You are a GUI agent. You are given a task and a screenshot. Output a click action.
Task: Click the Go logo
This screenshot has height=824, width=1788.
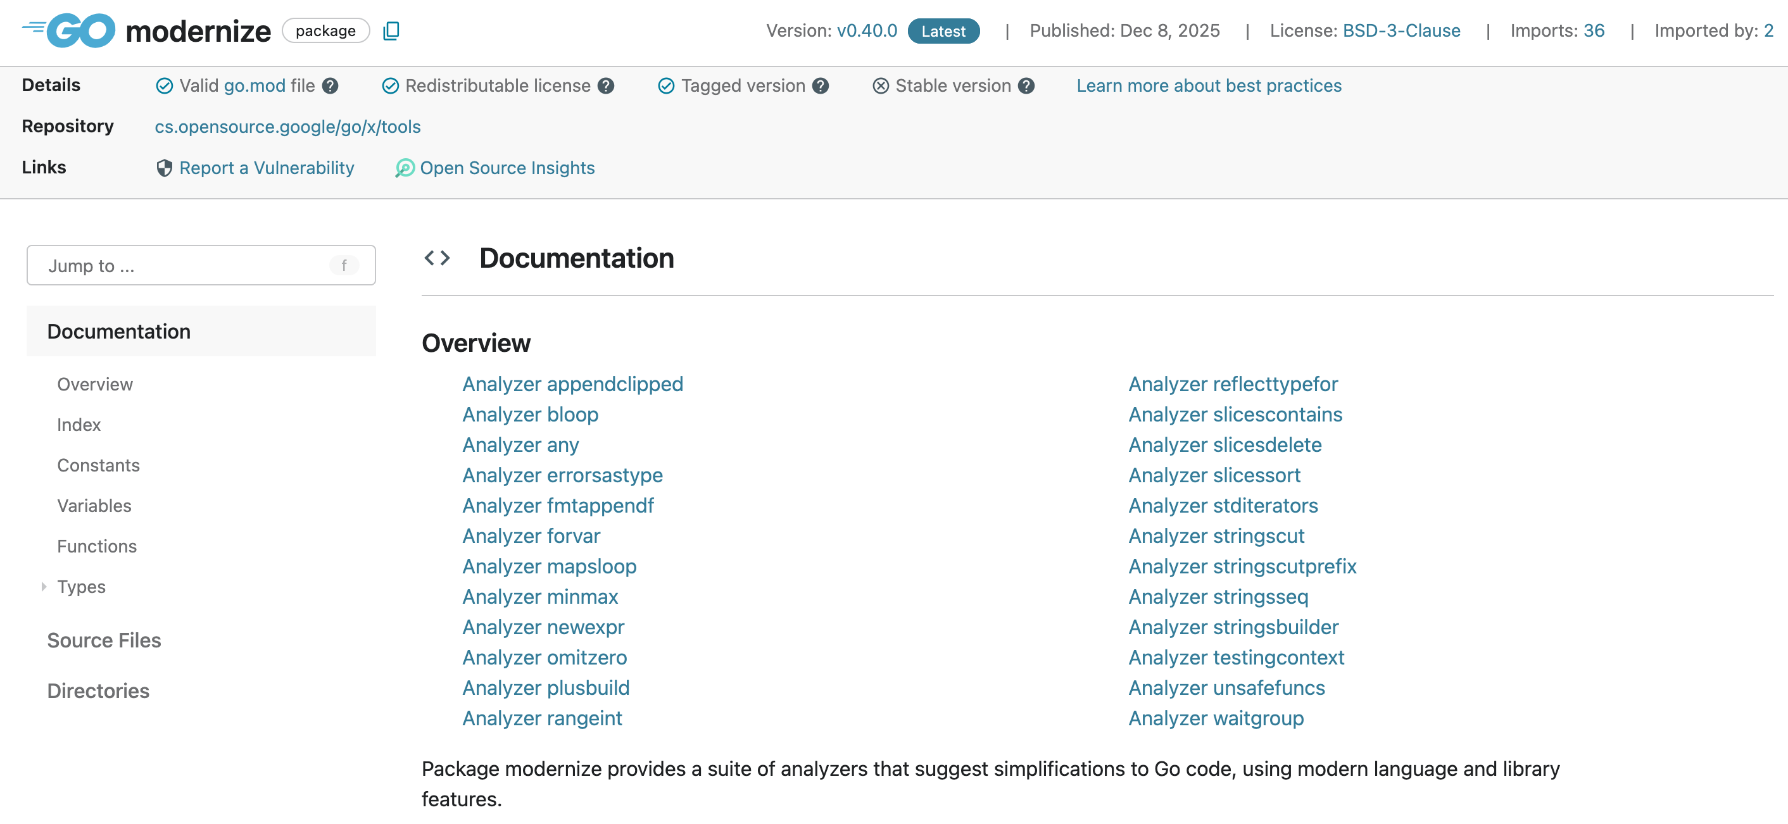coord(69,30)
